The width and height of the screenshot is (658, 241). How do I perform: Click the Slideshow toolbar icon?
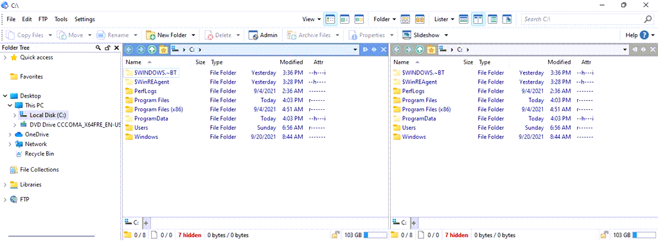pos(406,35)
